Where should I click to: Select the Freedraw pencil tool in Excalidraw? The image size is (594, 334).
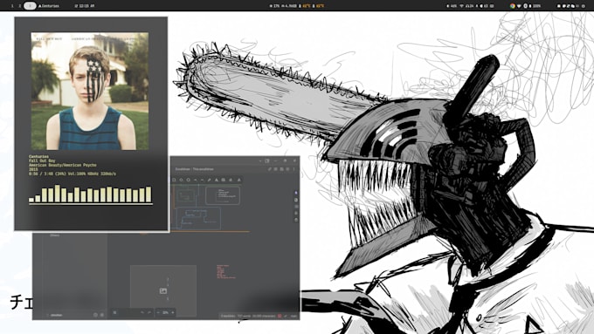pyautogui.click(x=209, y=180)
